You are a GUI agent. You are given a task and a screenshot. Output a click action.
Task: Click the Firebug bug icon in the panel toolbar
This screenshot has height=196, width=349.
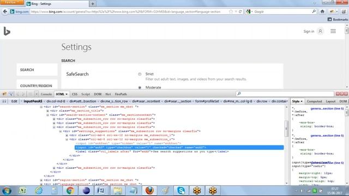tap(4, 94)
